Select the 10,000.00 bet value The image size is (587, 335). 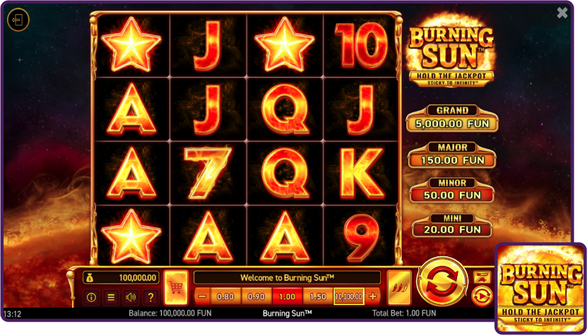(x=349, y=296)
